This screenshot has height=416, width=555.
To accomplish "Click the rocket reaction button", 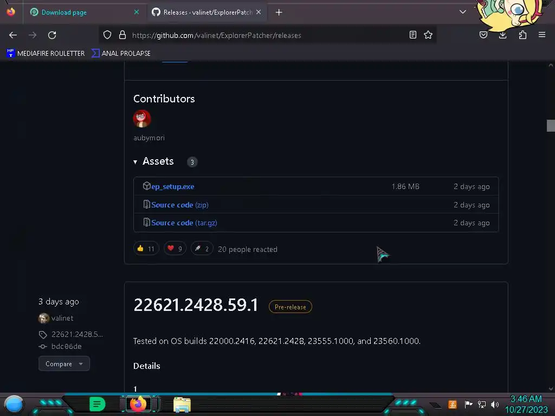I will pyautogui.click(x=202, y=249).
